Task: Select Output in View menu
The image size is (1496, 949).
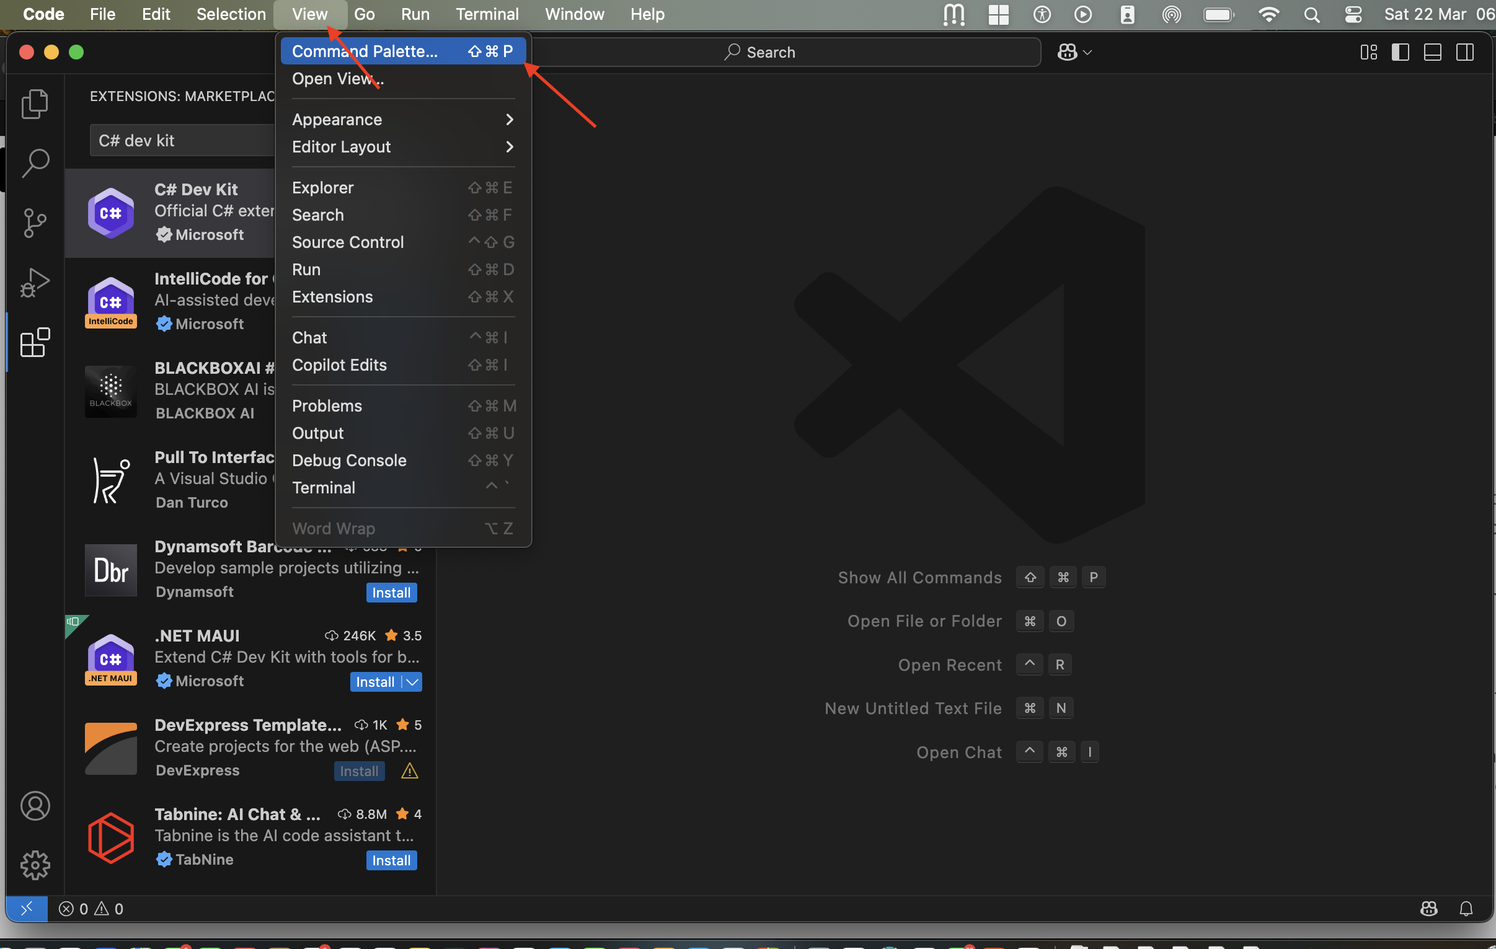Action: coord(402,433)
